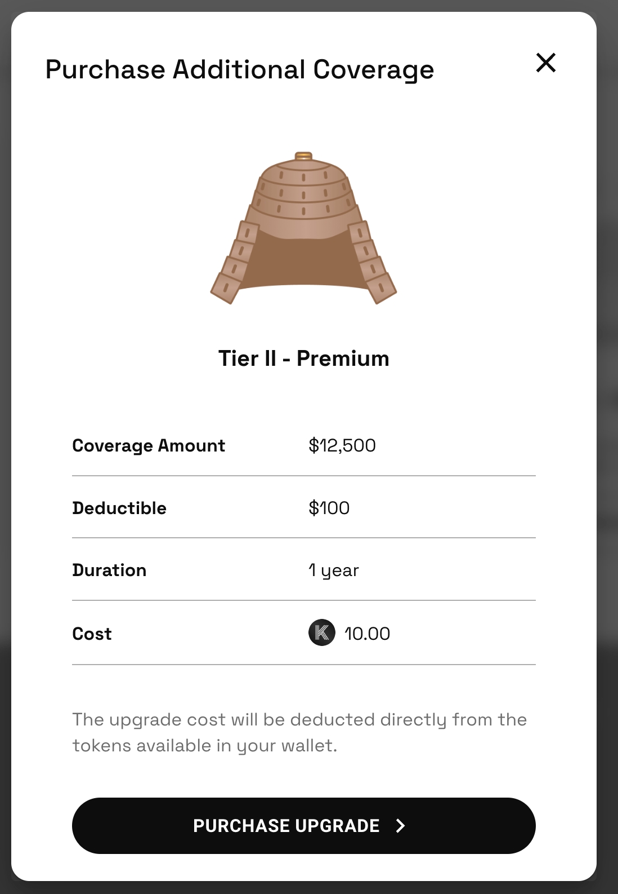Select the Tier II - Premium title

[303, 359]
